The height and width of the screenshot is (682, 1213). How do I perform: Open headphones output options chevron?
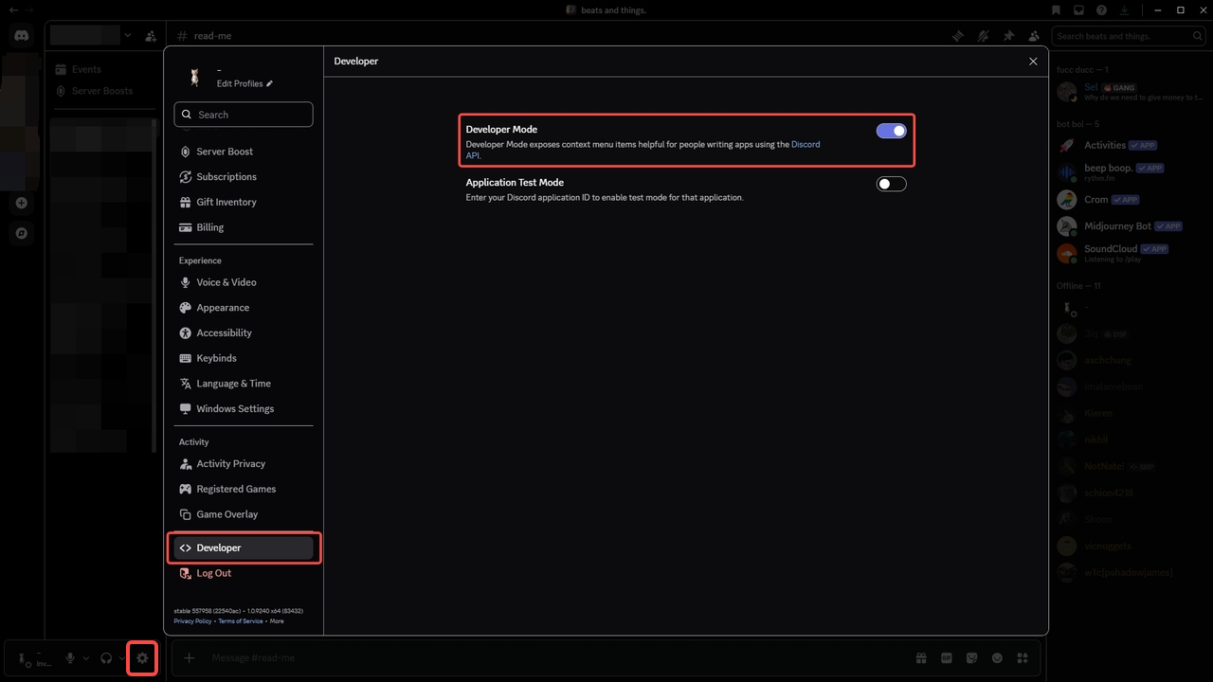click(122, 658)
